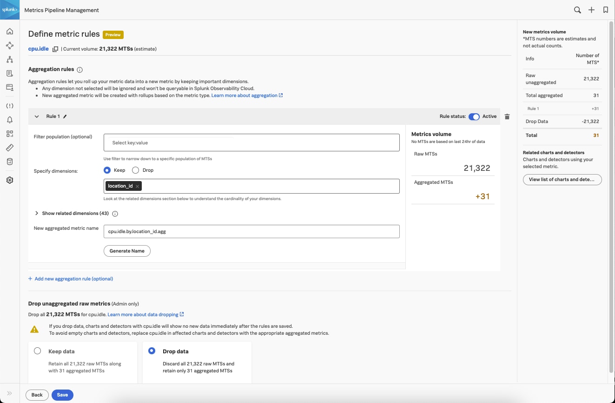The height and width of the screenshot is (403, 615).
Task: Open APM icon in sidebar
Action: tap(10, 45)
